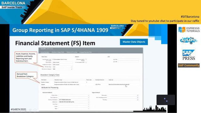Image resolution: width=201 pixels, height=113 pixels.
Task: Click the Attributes for Processing section heading
Action: point(50,88)
